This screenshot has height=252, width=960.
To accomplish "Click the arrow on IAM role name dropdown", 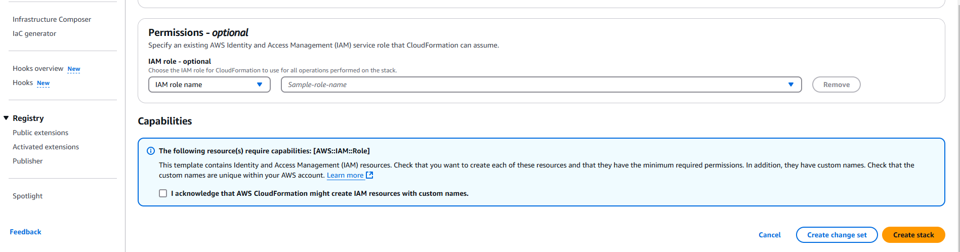I will click(x=260, y=85).
